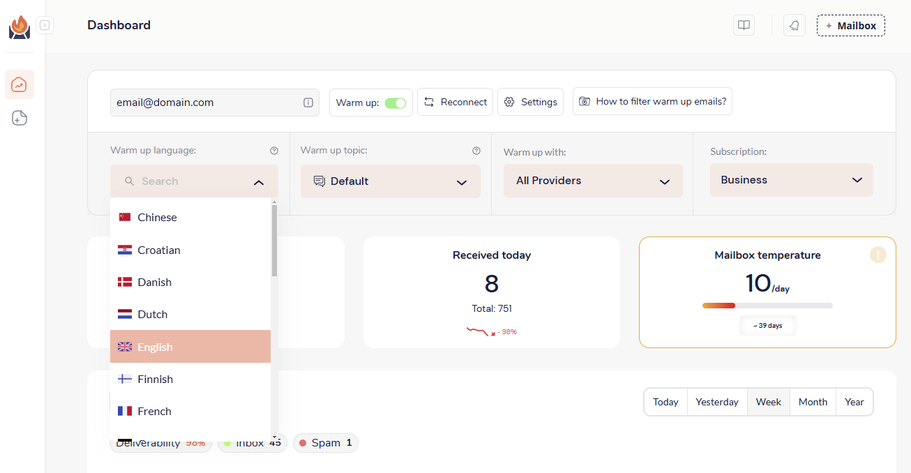The height and width of the screenshot is (473, 911).
Task: Click the Reconnect button
Action: click(455, 102)
